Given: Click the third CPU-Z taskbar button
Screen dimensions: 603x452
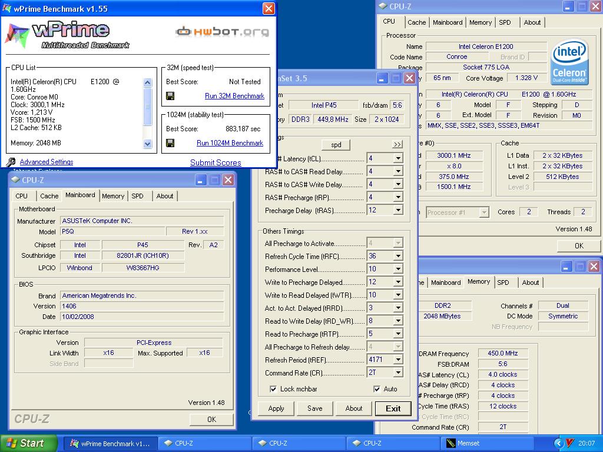Looking at the screenshot, I should [393, 443].
